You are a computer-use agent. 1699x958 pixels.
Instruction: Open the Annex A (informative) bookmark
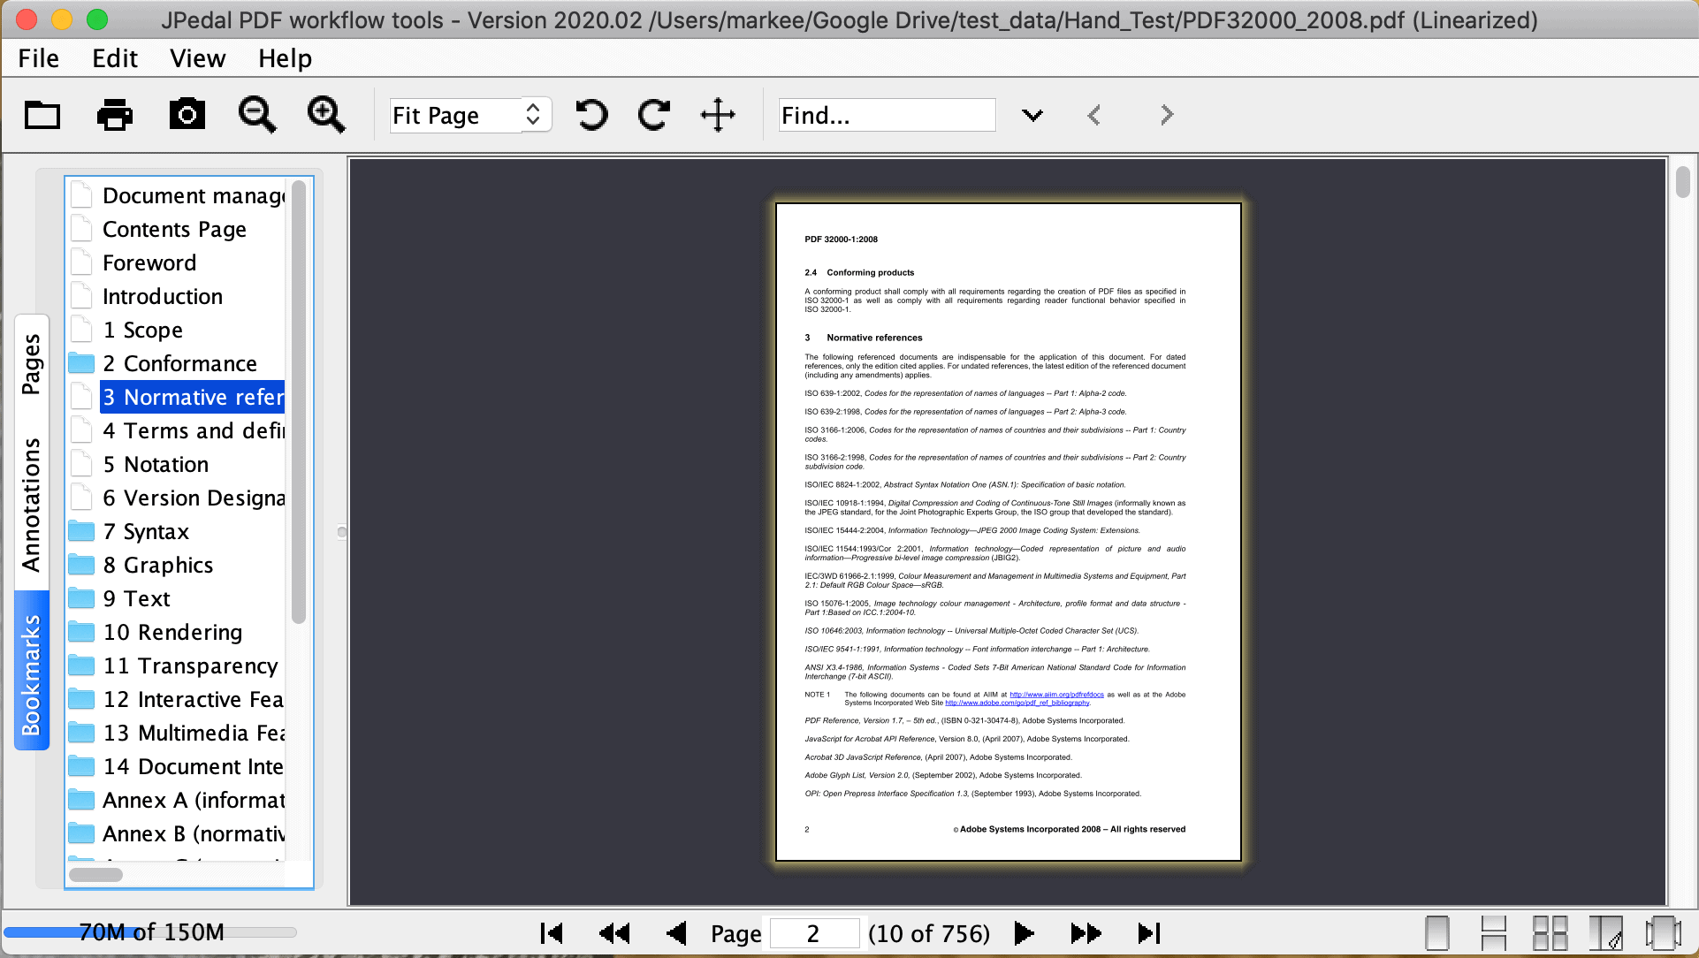tap(194, 800)
